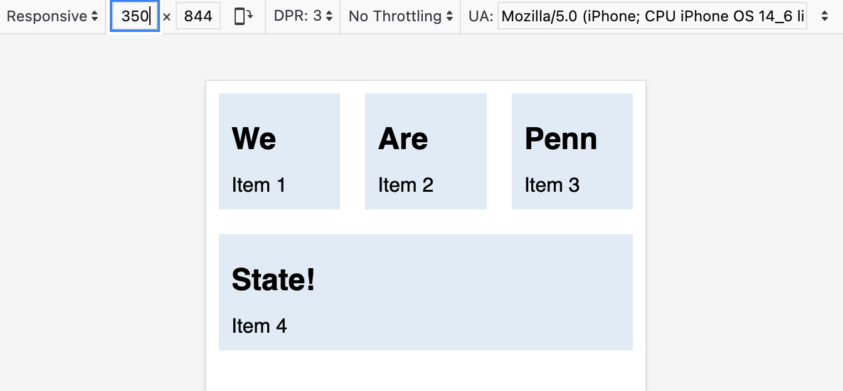Click the UA user agent text field
The width and height of the screenshot is (843, 391).
652,16
